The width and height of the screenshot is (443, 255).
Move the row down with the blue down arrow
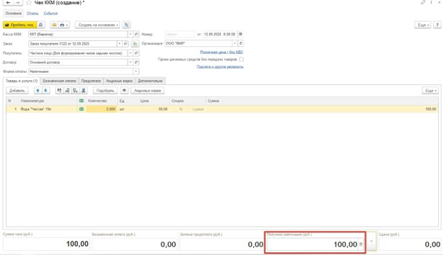[45, 91]
